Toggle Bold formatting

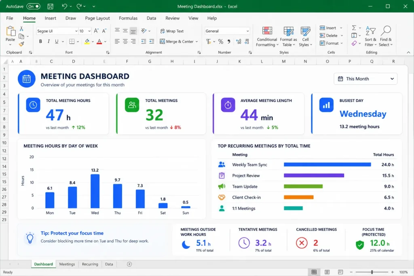click(x=40, y=42)
